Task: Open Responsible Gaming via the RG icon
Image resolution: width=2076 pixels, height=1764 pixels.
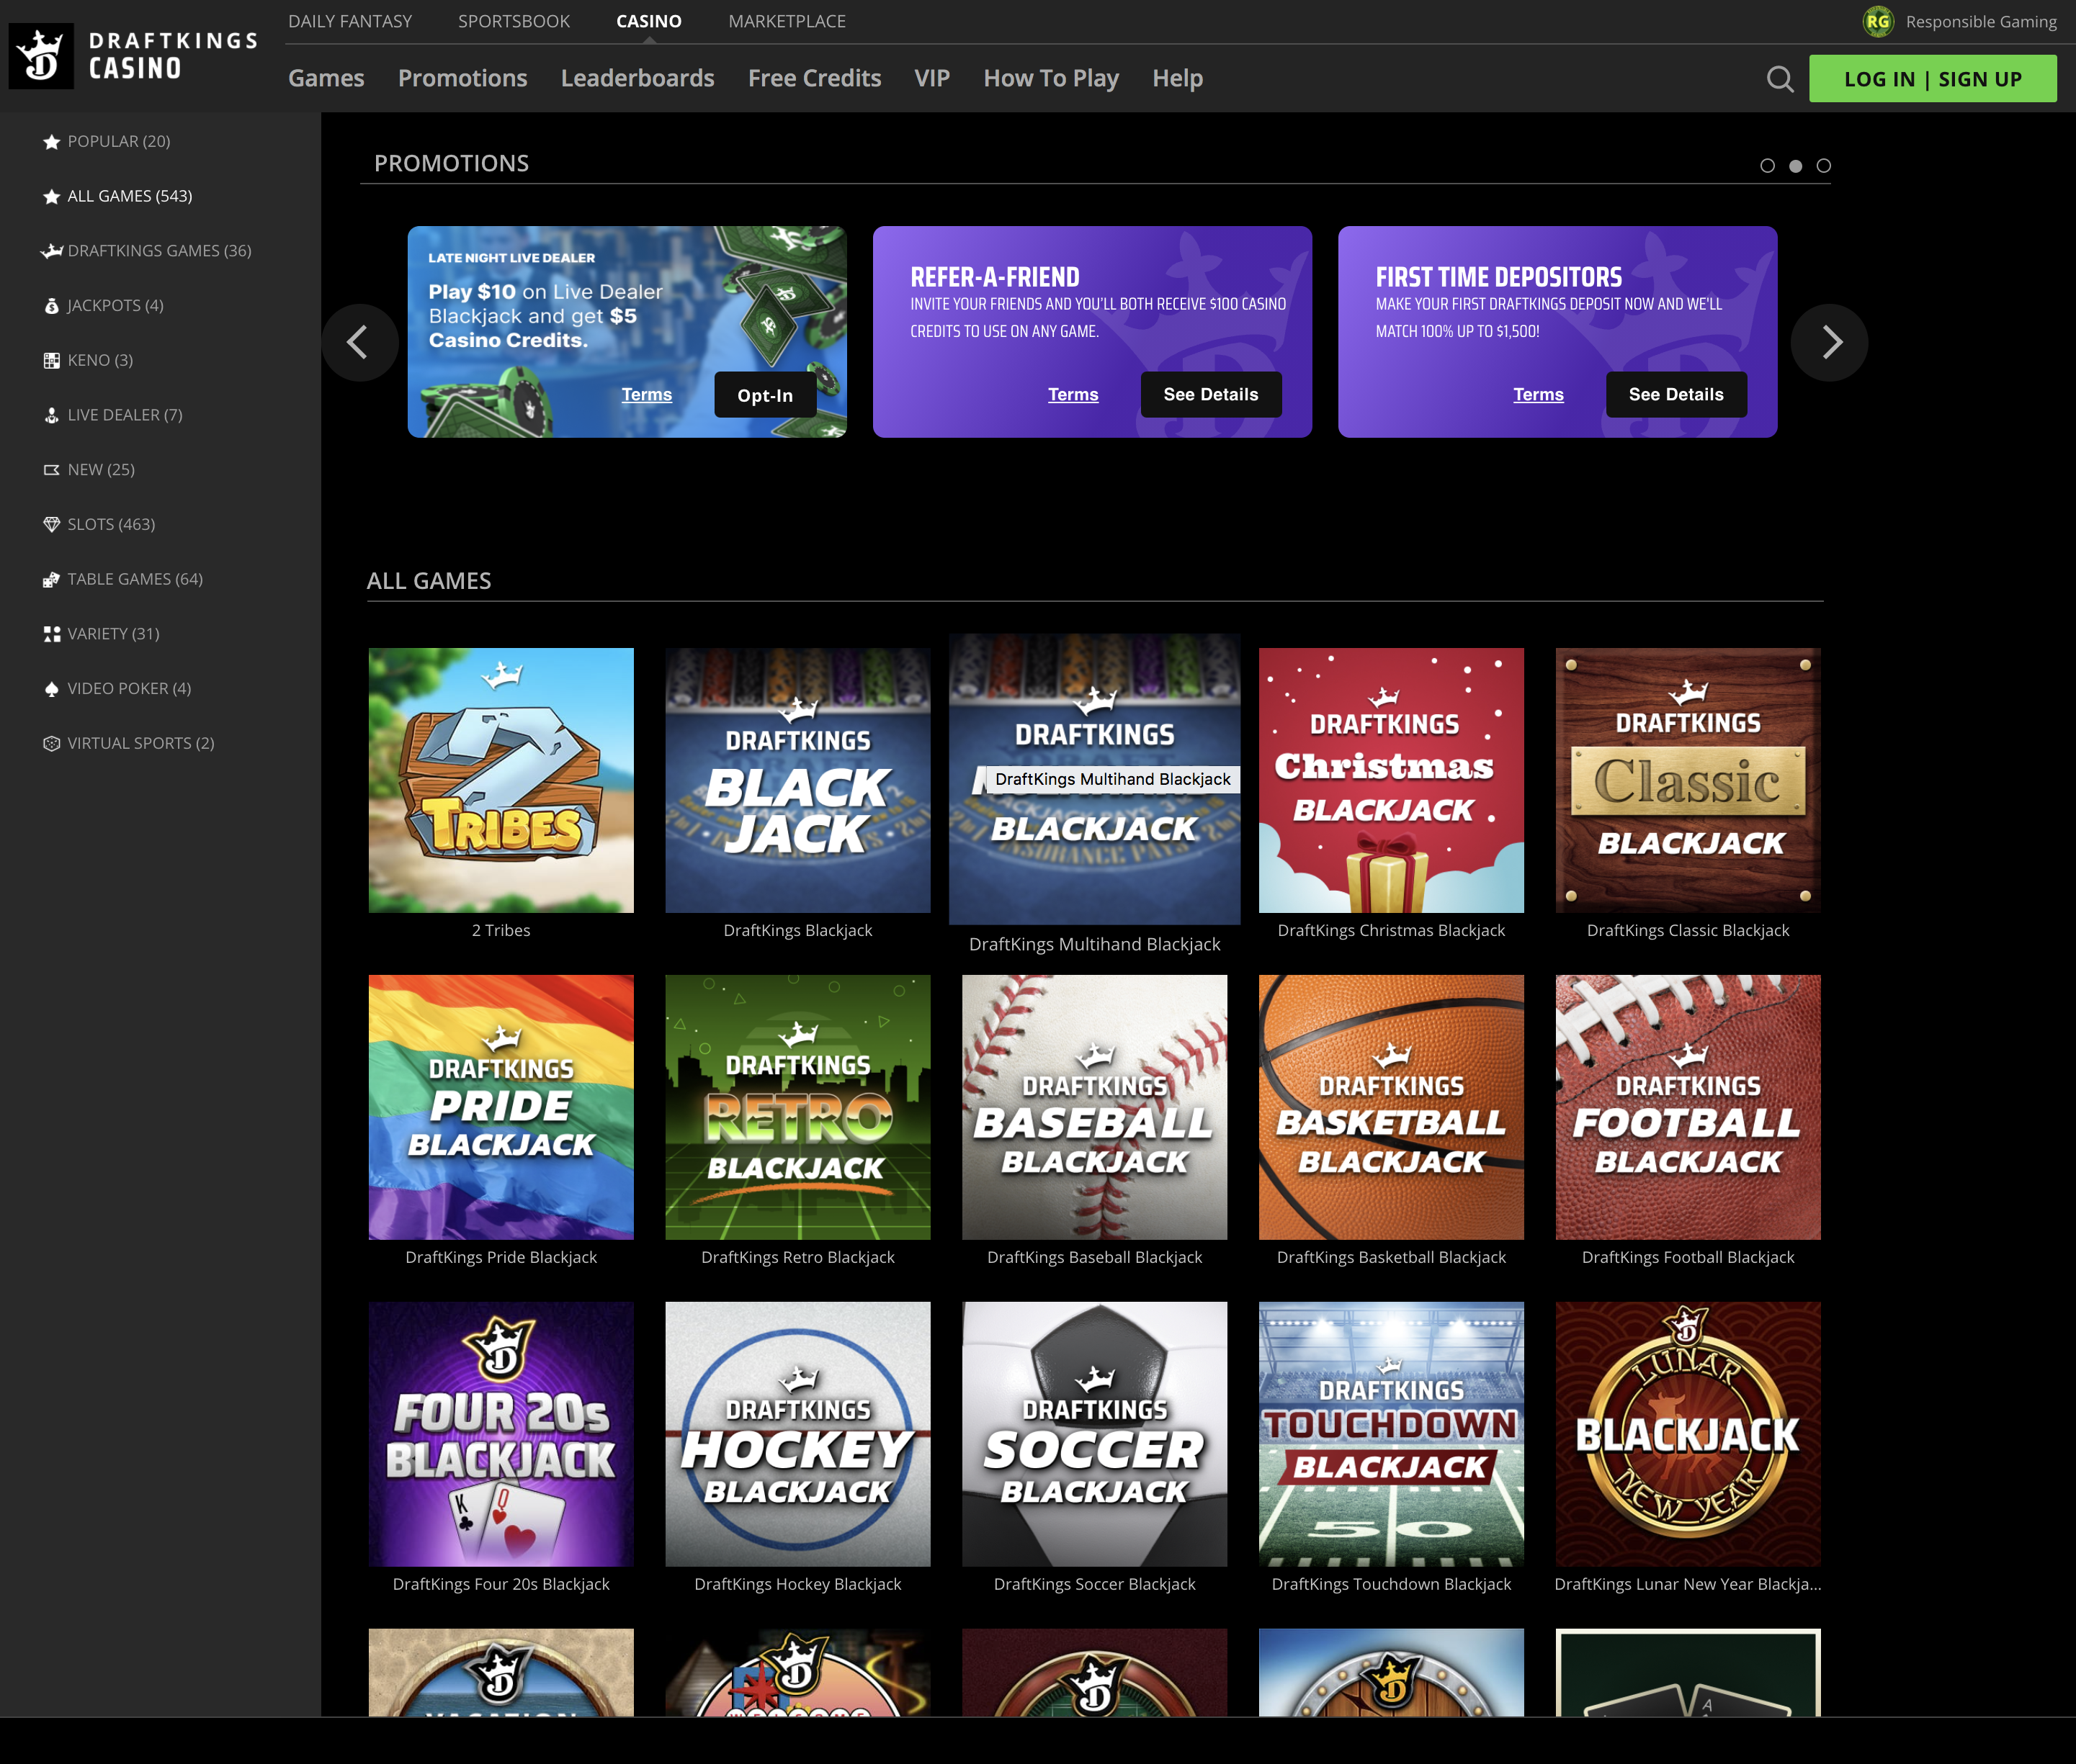Action: pyautogui.click(x=1879, y=21)
